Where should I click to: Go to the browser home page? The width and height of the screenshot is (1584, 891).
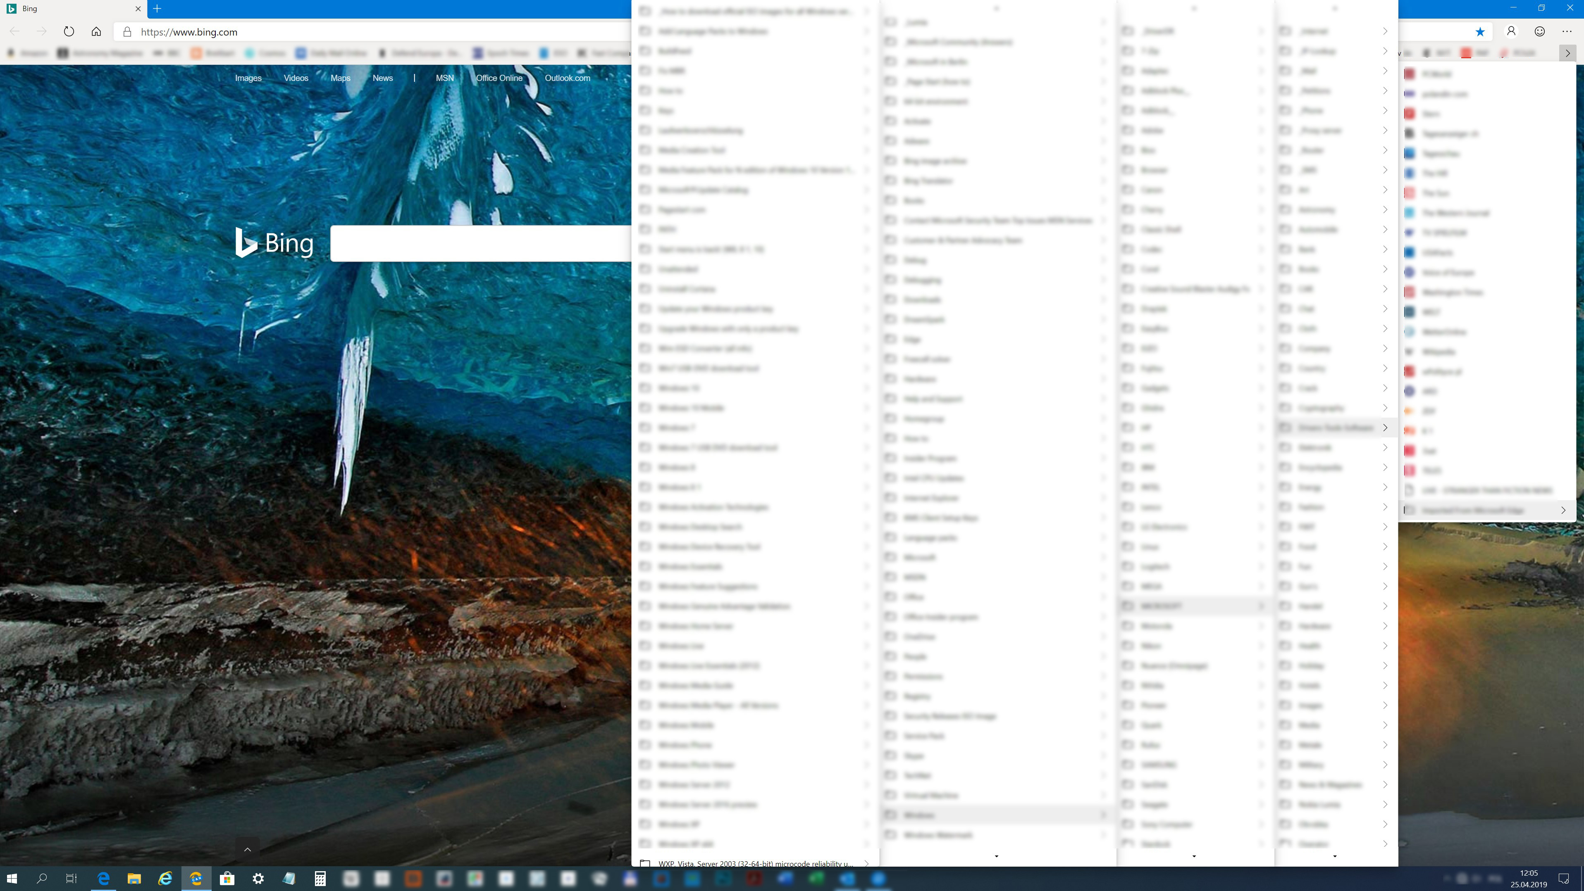97,31
